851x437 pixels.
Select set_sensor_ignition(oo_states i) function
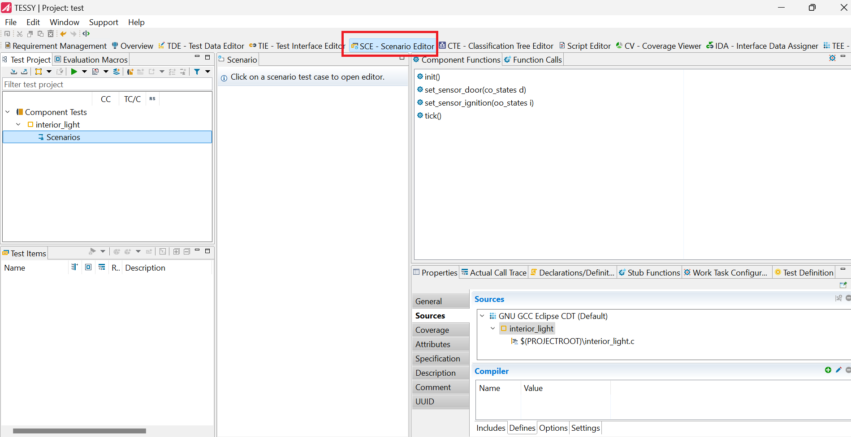(x=475, y=102)
